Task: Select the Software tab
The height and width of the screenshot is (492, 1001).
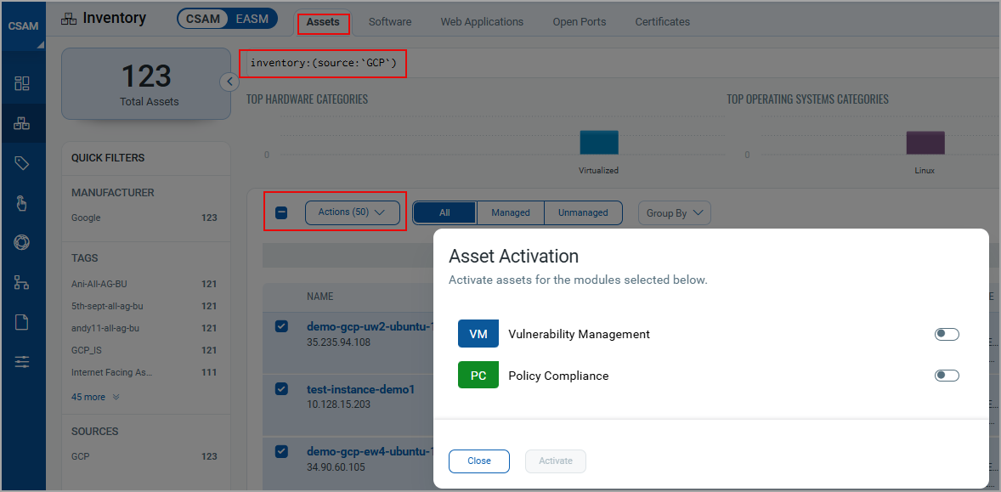Action: point(390,22)
